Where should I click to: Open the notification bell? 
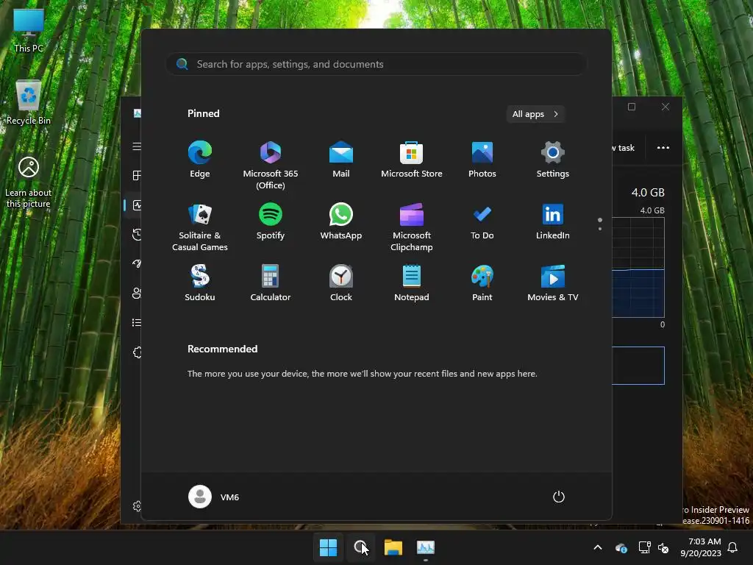(x=733, y=547)
